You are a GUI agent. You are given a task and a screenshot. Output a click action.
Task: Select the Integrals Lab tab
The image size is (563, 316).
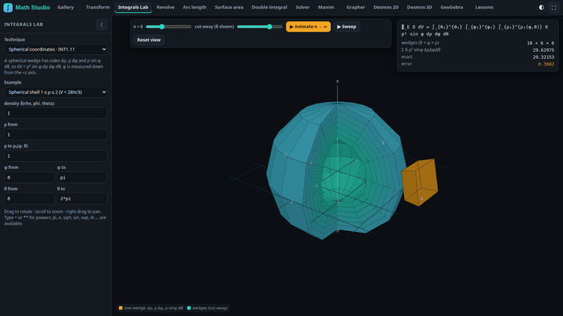[133, 7]
